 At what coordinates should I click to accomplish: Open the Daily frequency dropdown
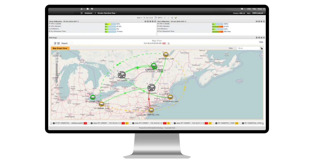click(139, 17)
